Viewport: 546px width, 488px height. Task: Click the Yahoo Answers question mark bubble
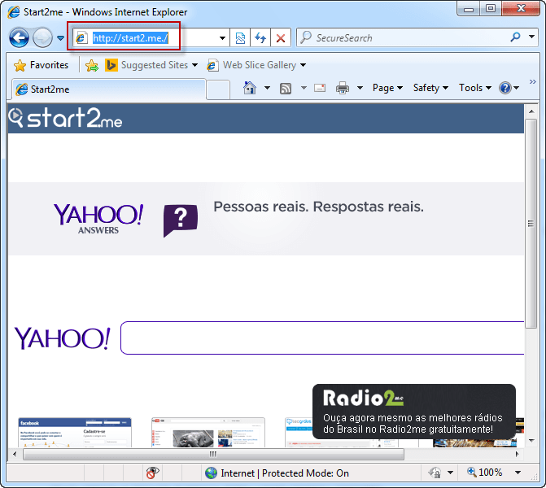[181, 220]
